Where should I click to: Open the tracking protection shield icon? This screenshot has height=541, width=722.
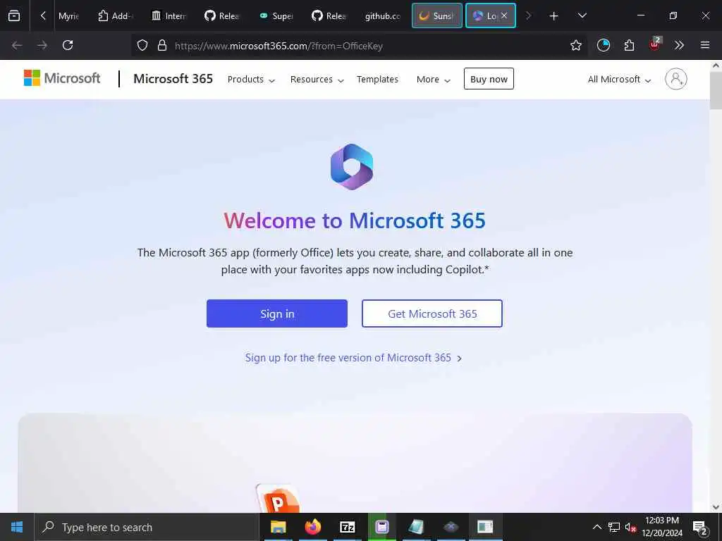[142, 46]
